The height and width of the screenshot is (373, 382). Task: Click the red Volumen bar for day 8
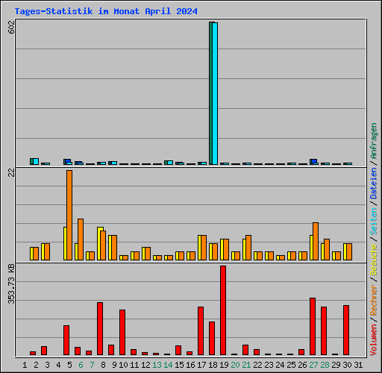click(x=100, y=329)
